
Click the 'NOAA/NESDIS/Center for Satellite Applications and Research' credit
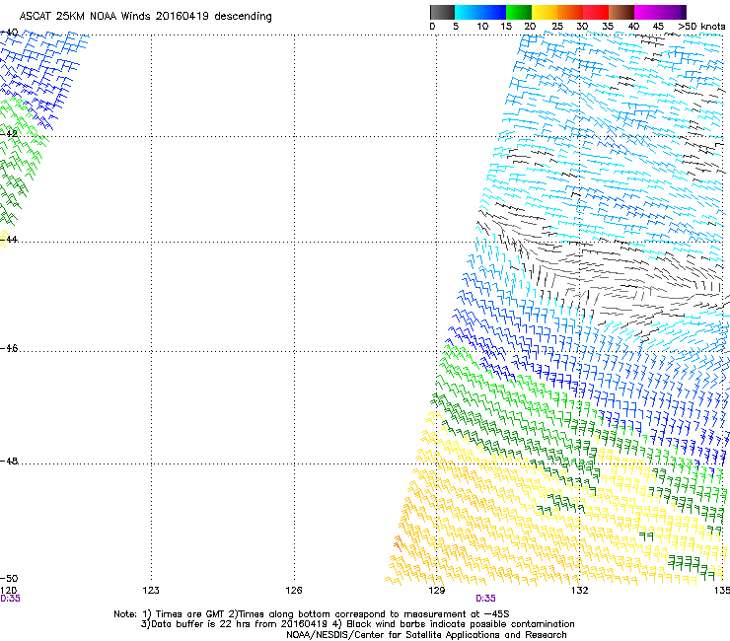(x=426, y=635)
